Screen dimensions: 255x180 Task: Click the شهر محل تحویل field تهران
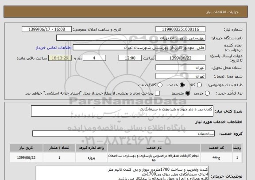(x=180, y=76)
